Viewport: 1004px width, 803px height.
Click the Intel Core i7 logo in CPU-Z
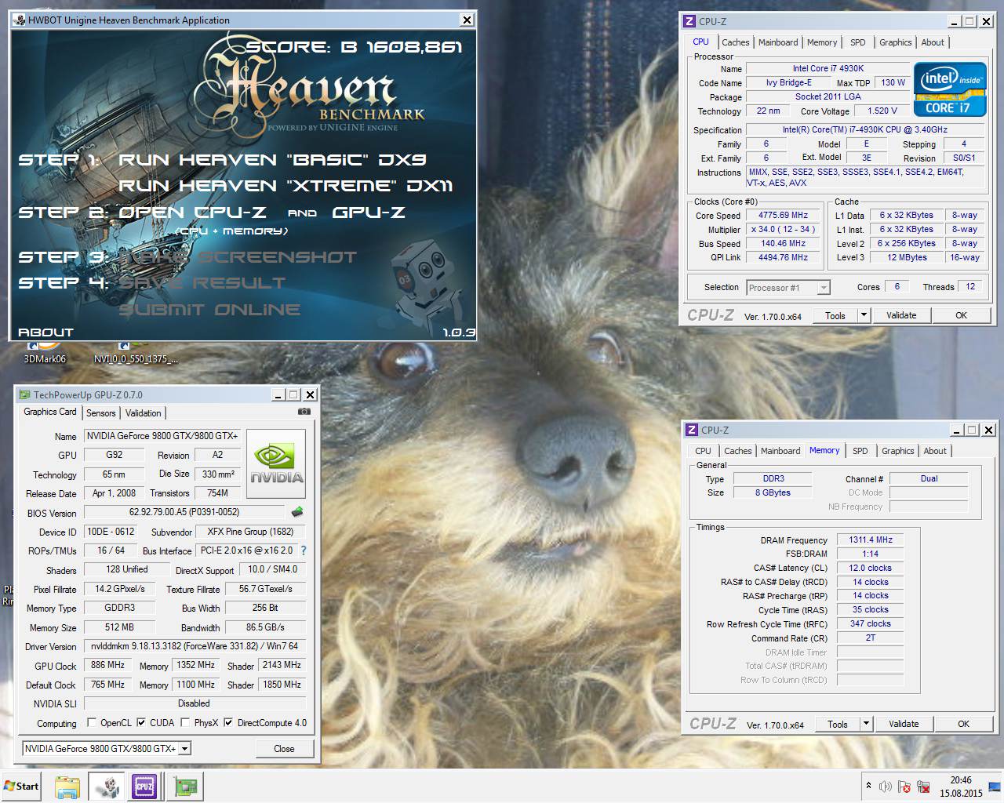click(950, 89)
